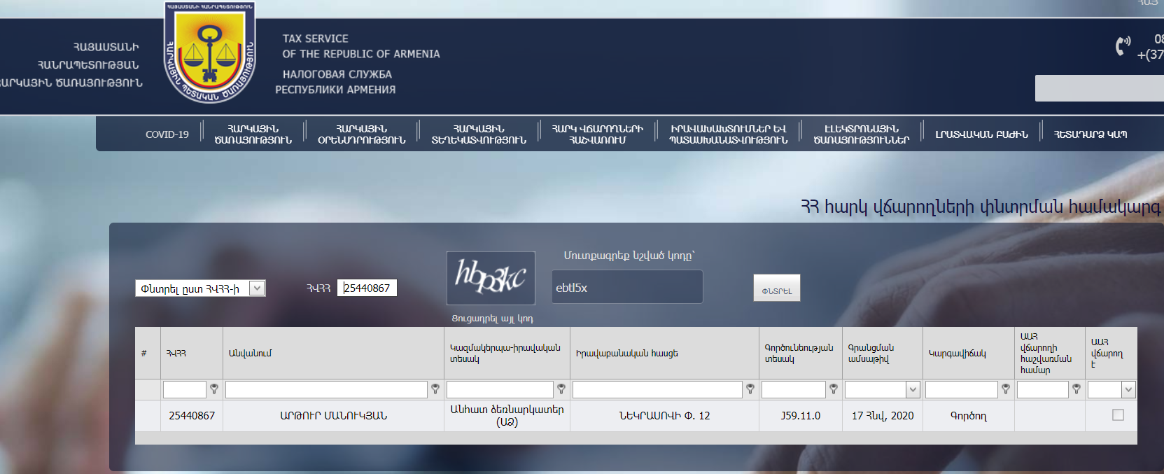Click the Ցուցադրել այլ կոդ link
The width and height of the screenshot is (1164, 474).
492,319
